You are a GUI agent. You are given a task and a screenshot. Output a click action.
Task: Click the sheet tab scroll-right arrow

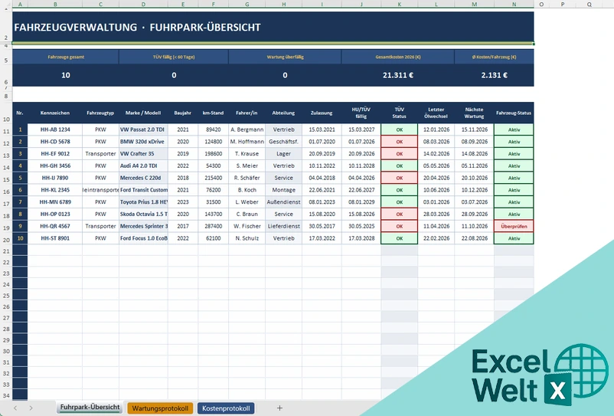click(31, 408)
